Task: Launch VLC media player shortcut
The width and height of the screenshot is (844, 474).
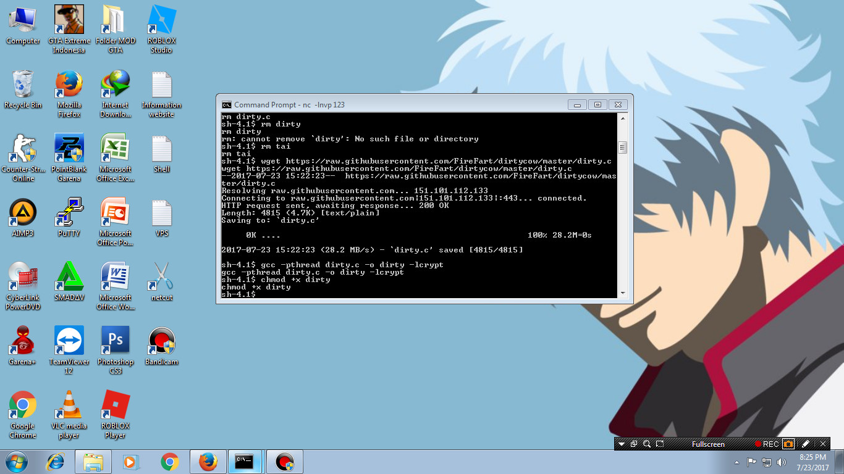Action: point(69,414)
